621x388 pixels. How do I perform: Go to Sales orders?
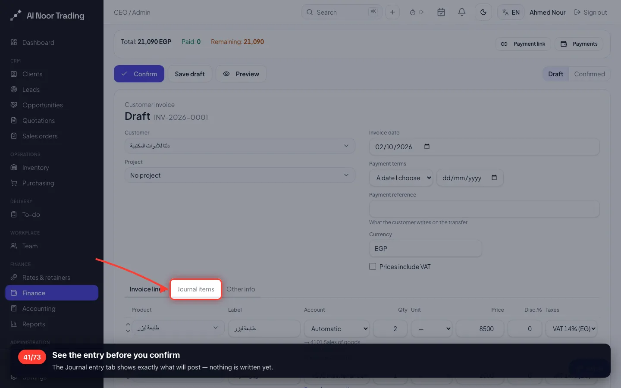coord(52,136)
